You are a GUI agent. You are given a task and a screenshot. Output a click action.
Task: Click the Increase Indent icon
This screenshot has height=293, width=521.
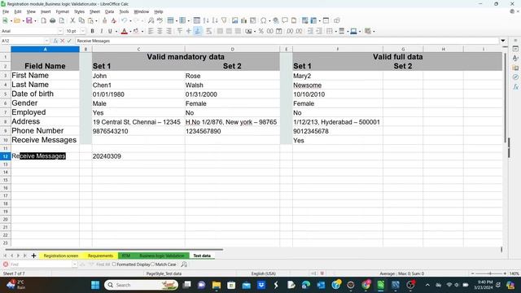(310, 31)
